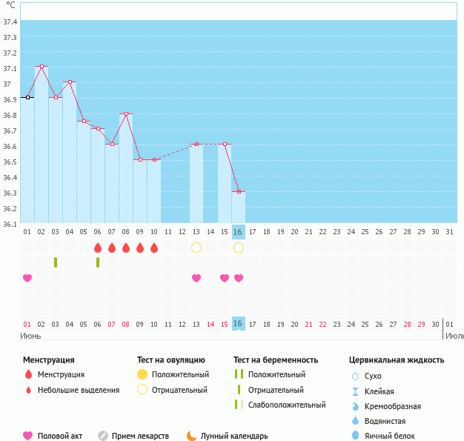Click the menstruation drop icon on day 10
The width and height of the screenshot is (464, 441).
[154, 248]
